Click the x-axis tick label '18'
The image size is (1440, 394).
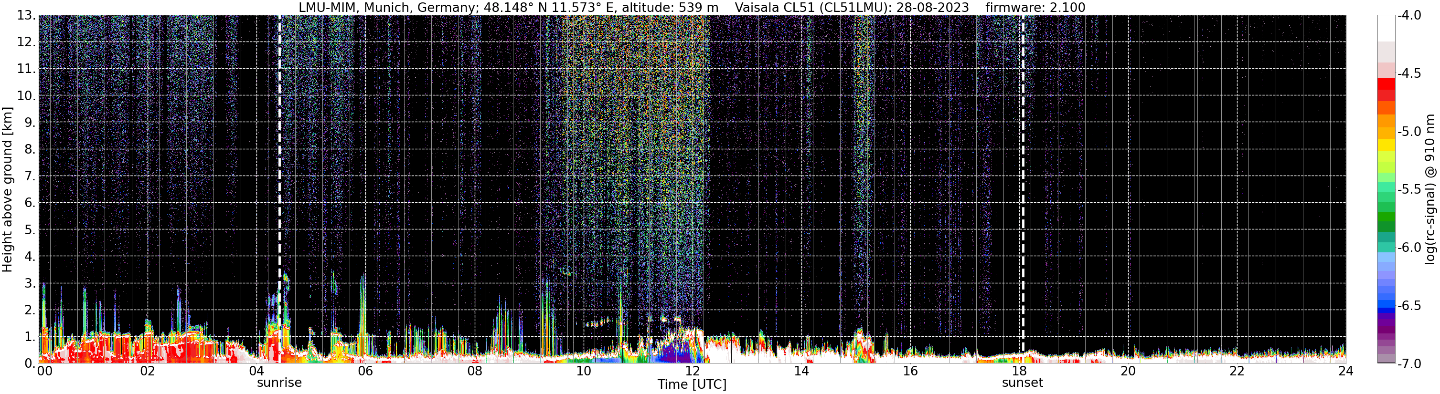1020,372
